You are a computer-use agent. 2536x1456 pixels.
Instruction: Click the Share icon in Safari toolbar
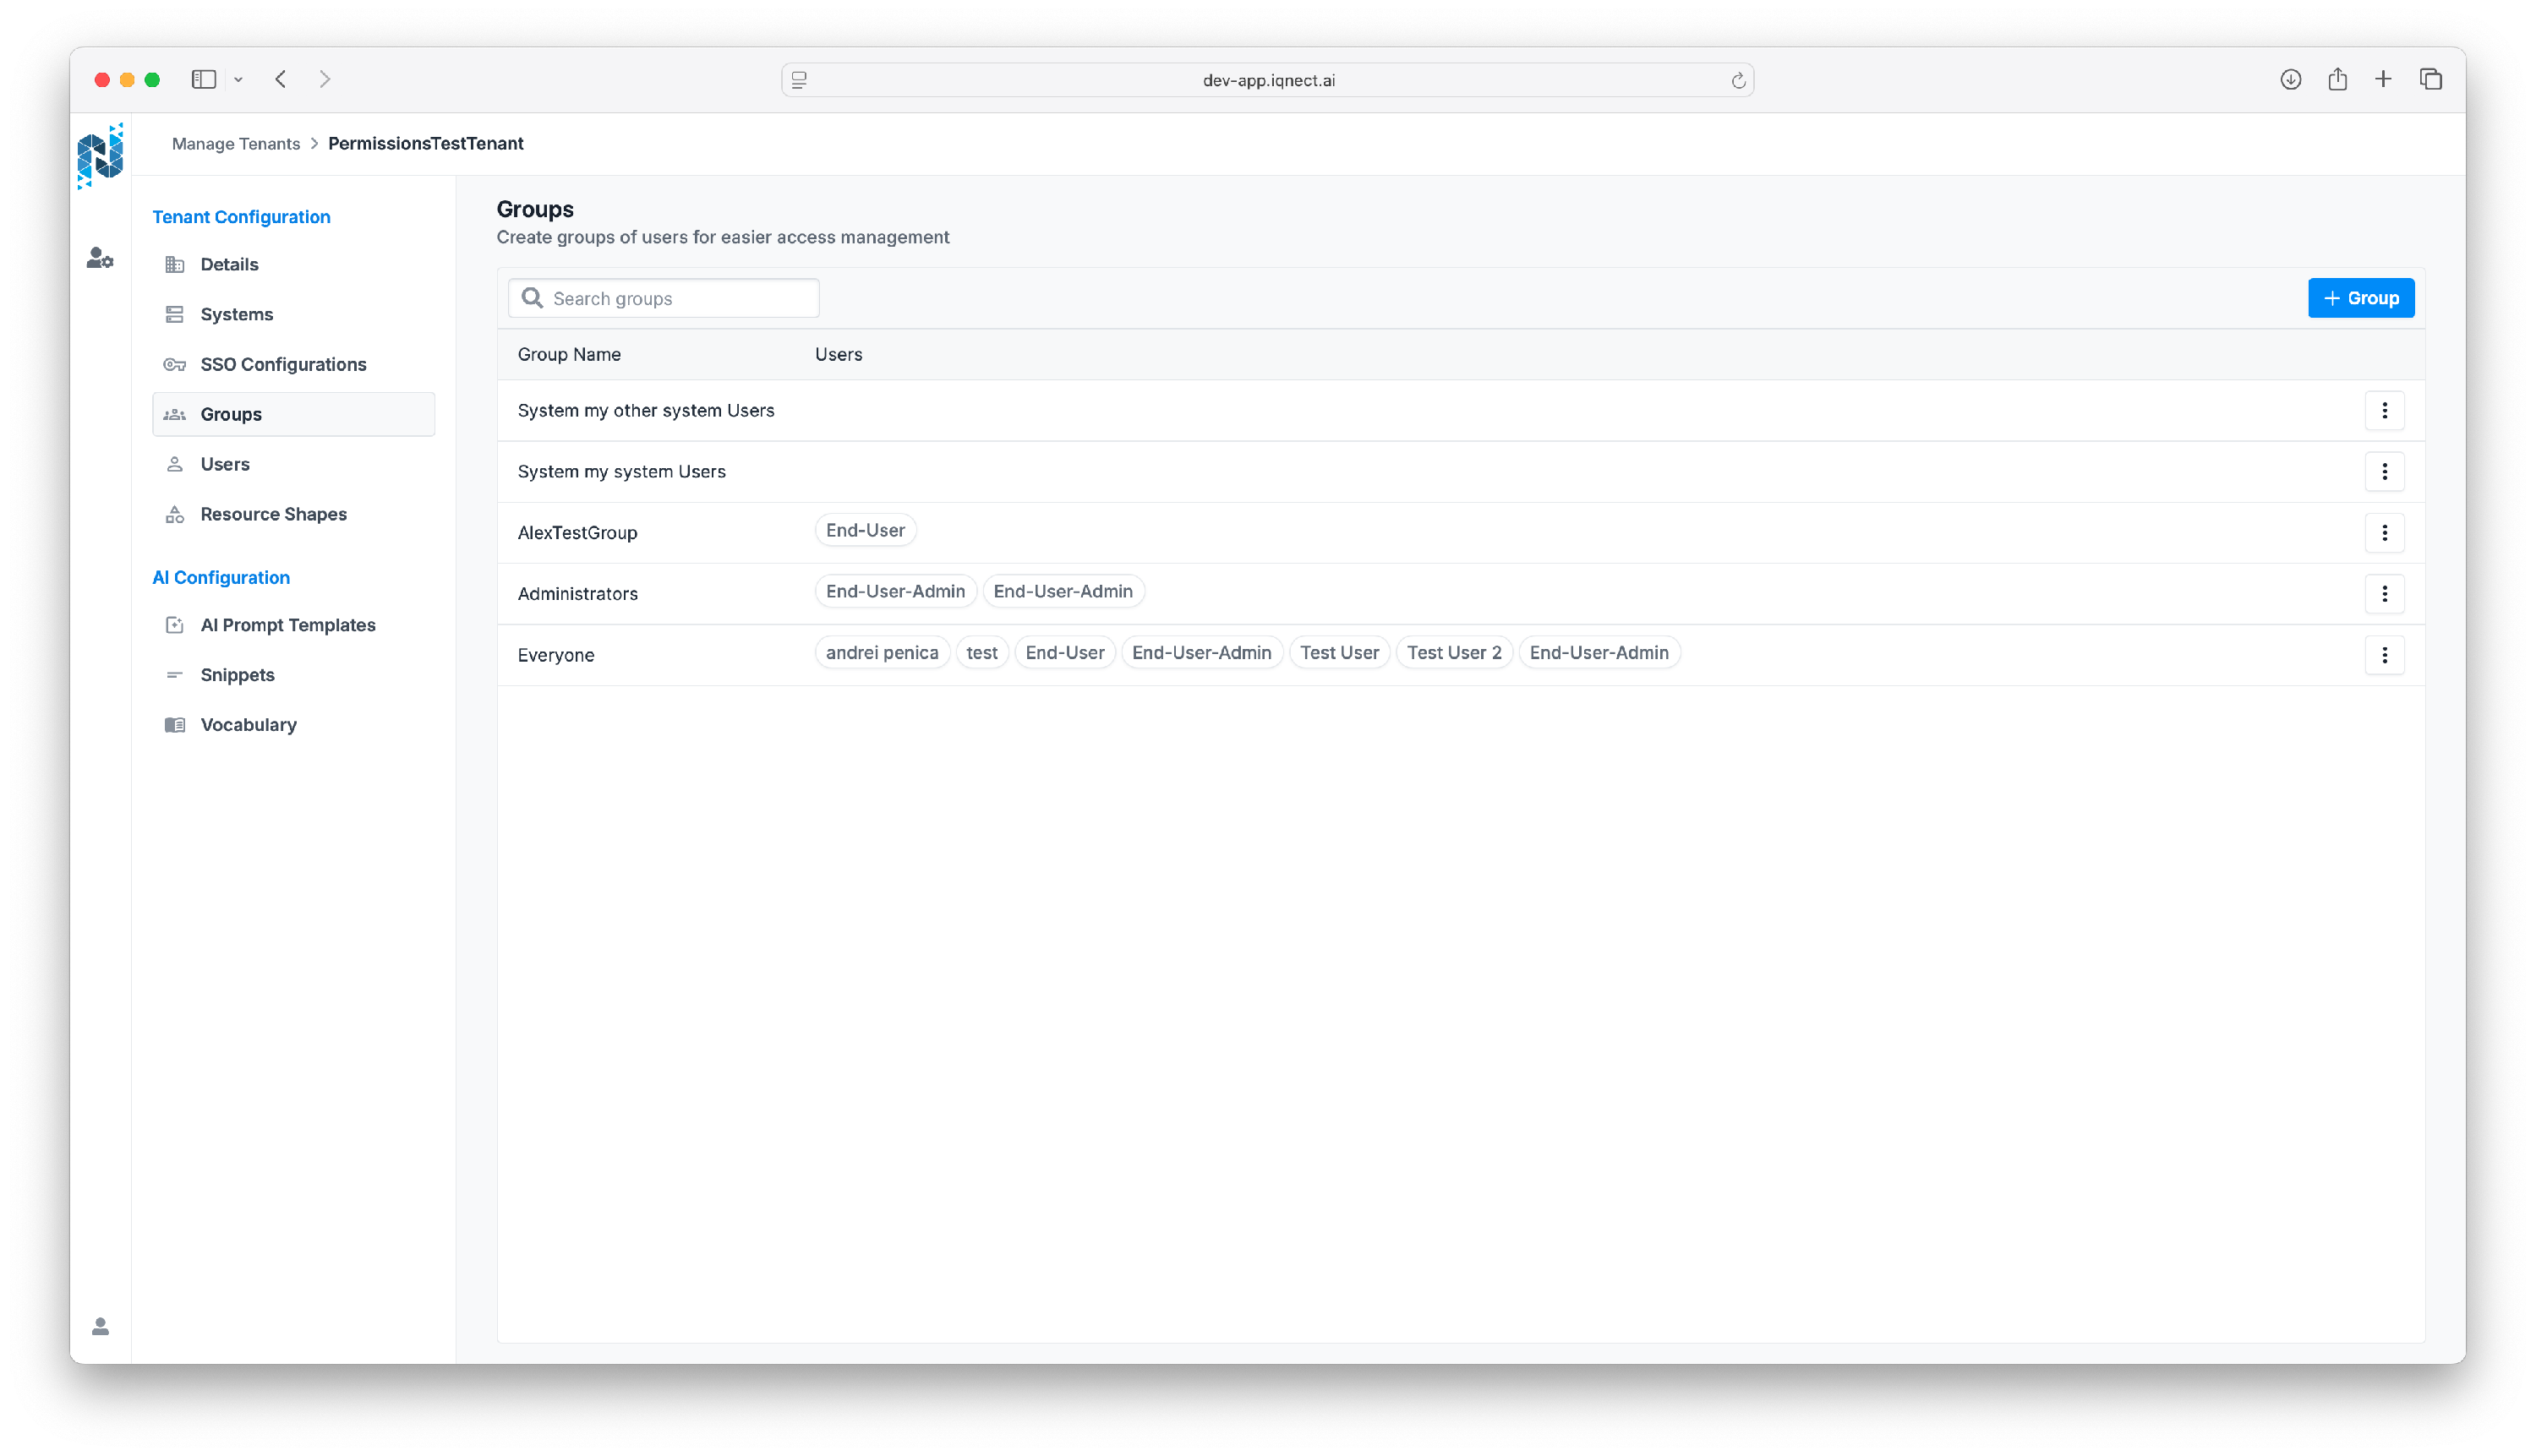[x=2337, y=79]
